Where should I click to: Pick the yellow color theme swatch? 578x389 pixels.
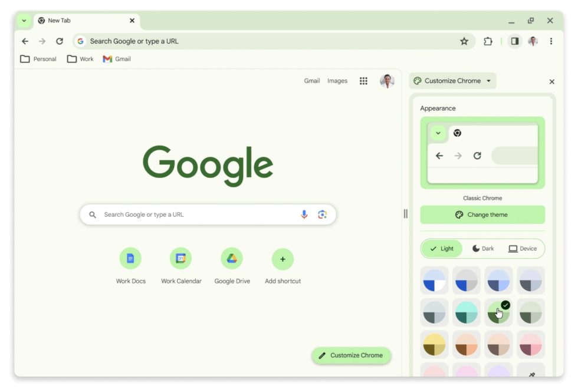tap(434, 344)
